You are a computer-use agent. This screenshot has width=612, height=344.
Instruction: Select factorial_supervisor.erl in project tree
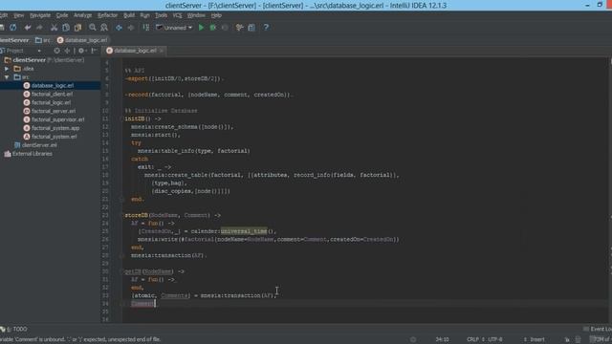click(x=55, y=119)
